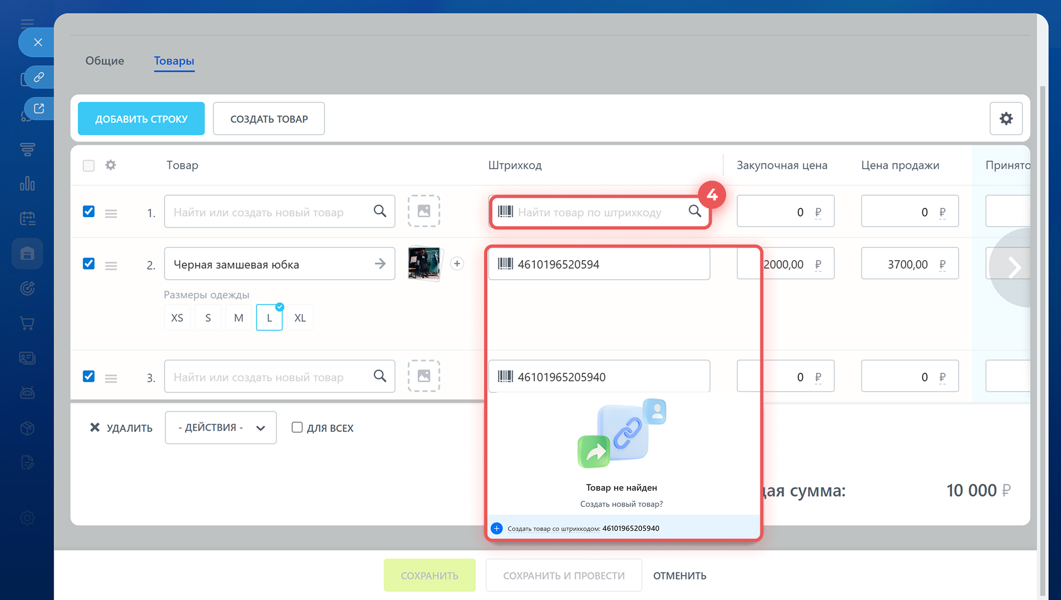Open the «Действия» dropdown
1061x600 pixels.
220,428
